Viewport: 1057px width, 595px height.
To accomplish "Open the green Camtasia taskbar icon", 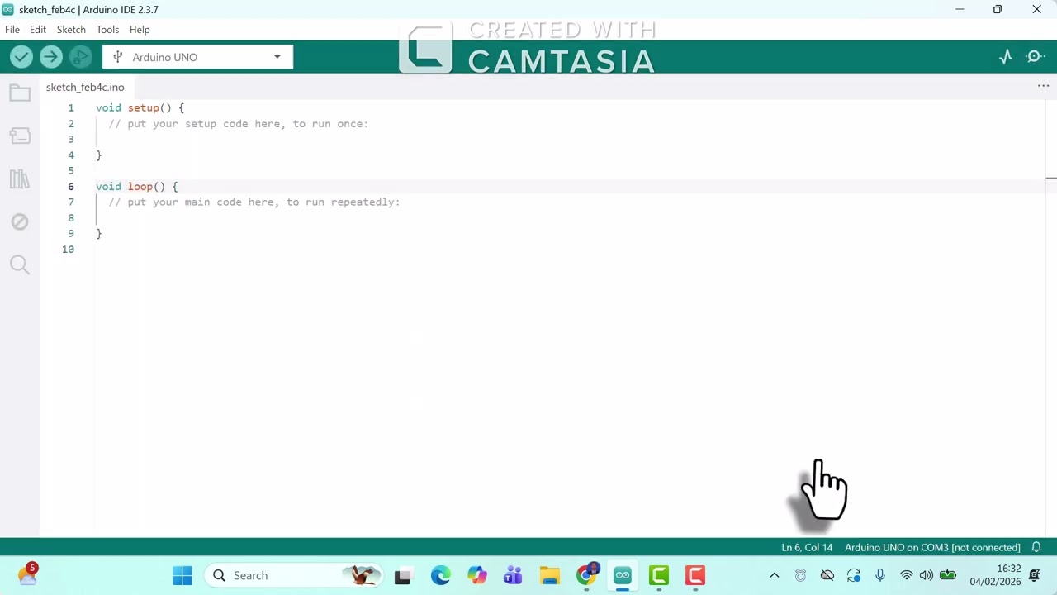I will pos(659,575).
